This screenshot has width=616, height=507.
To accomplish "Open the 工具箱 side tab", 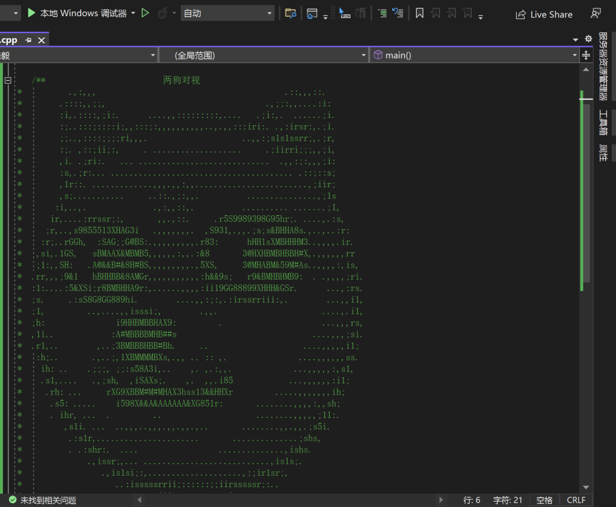I will (x=603, y=122).
